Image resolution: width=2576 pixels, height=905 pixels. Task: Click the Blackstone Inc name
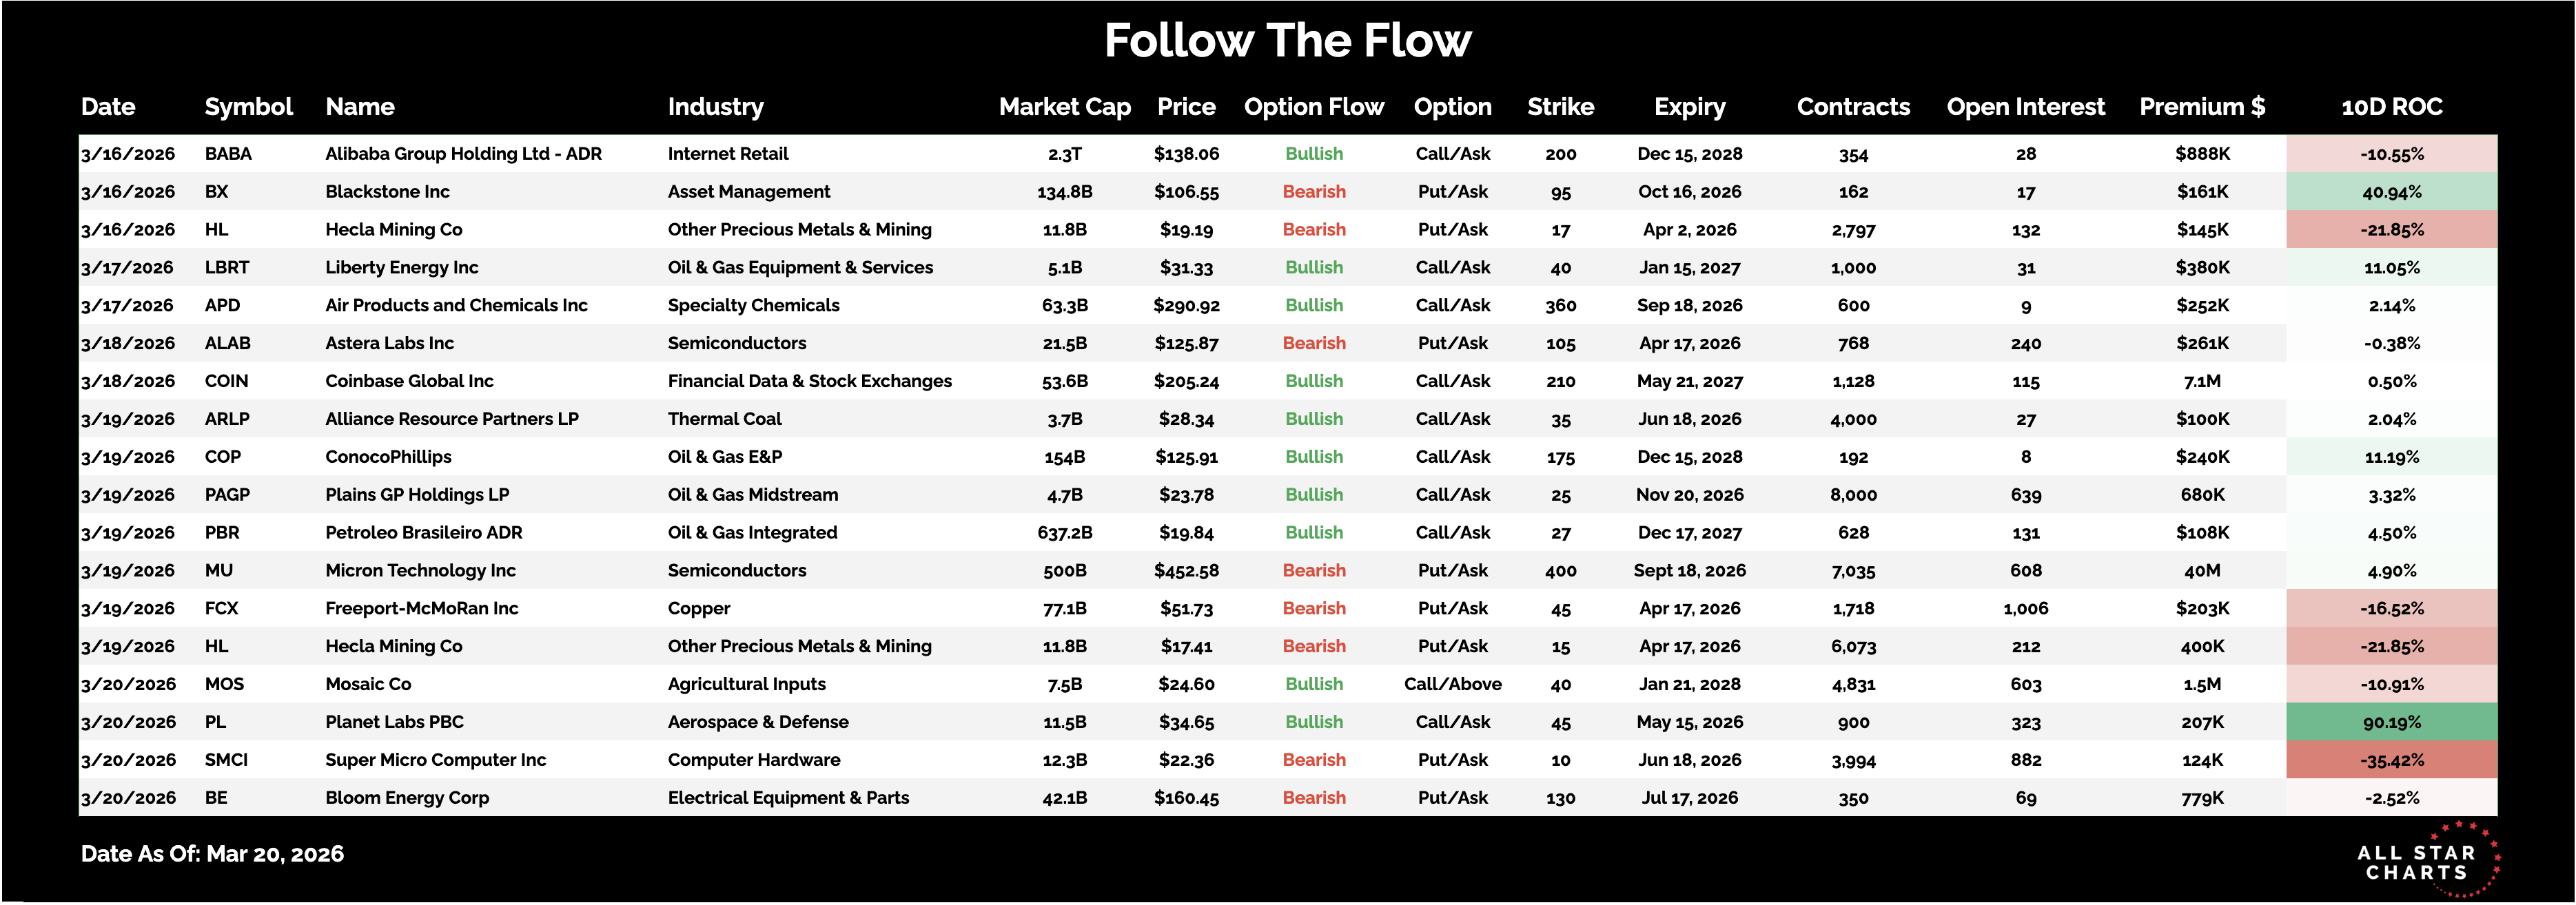[x=387, y=191]
